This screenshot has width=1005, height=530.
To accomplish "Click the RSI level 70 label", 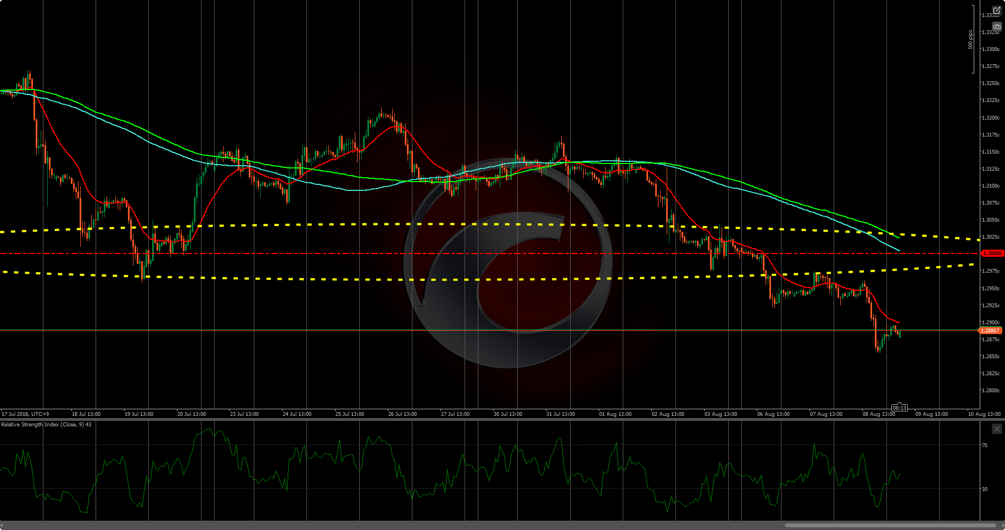I will pos(985,446).
